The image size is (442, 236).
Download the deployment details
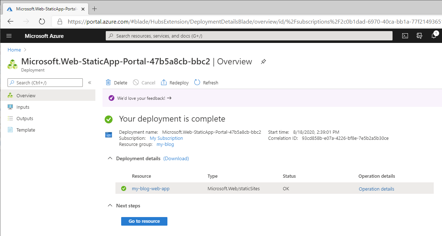coord(176,158)
